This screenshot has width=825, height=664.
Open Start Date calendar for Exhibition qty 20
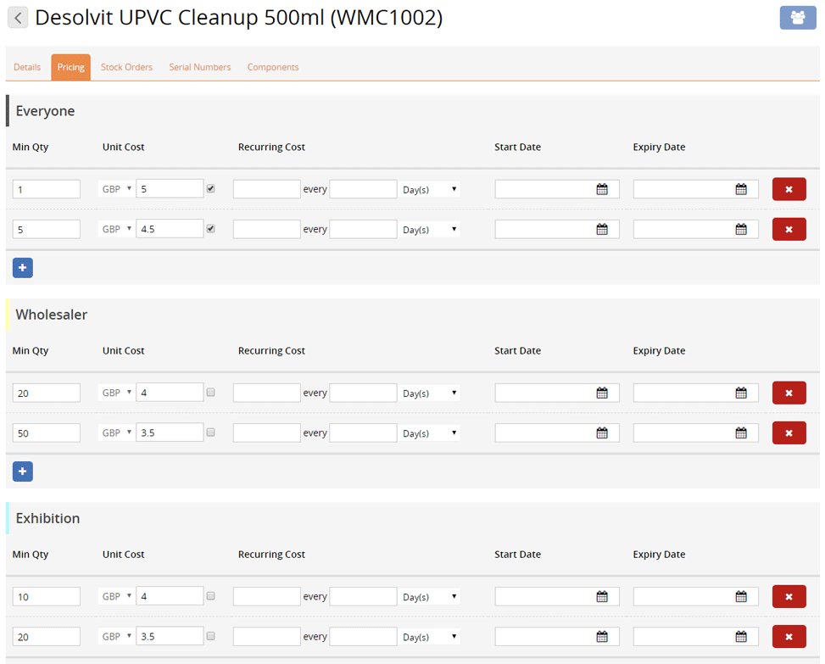pyautogui.click(x=602, y=637)
